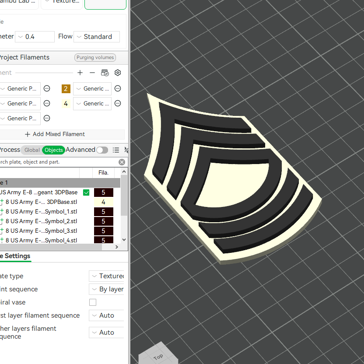Add a new filament with plus icon
Screen dimensions: 364x364
80,73
